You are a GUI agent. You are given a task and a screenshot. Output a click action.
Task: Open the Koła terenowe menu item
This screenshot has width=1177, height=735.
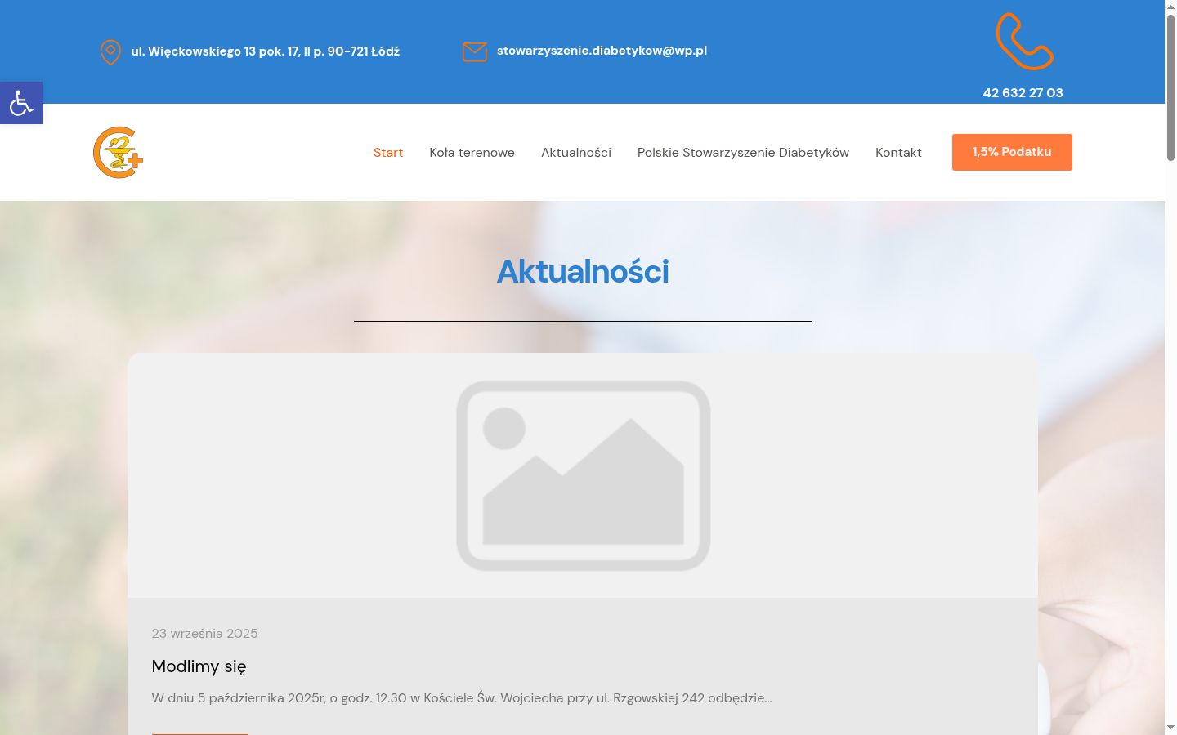472,153
